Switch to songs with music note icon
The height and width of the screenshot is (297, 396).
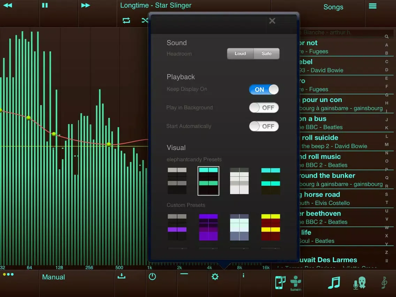[334, 283]
